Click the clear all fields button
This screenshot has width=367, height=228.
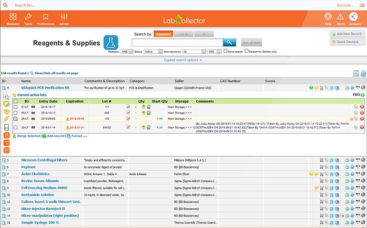click(x=251, y=42)
